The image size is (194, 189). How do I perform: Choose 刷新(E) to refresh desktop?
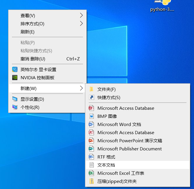pyautogui.click(x=47, y=32)
